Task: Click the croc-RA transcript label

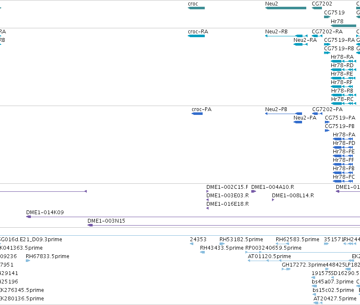Action: [x=198, y=31]
